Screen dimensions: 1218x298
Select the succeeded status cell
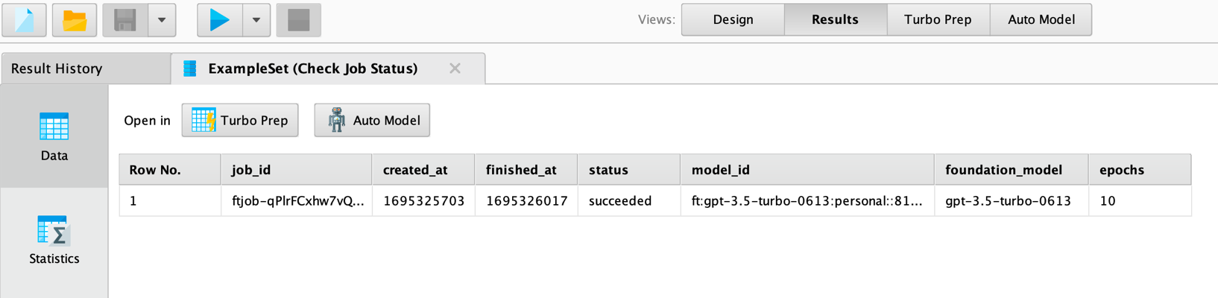point(620,201)
